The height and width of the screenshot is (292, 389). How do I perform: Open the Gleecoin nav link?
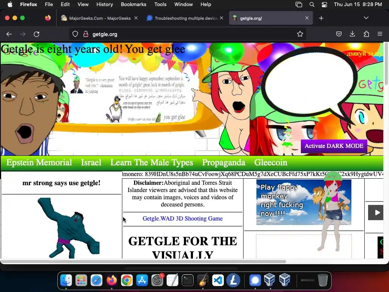point(270,162)
